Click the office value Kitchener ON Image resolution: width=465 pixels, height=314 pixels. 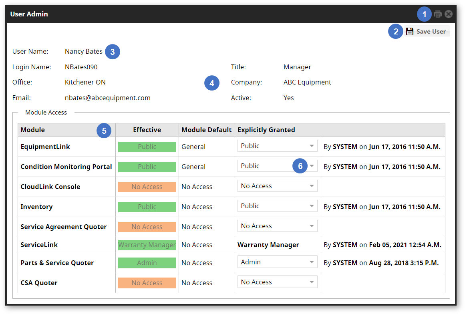(85, 83)
